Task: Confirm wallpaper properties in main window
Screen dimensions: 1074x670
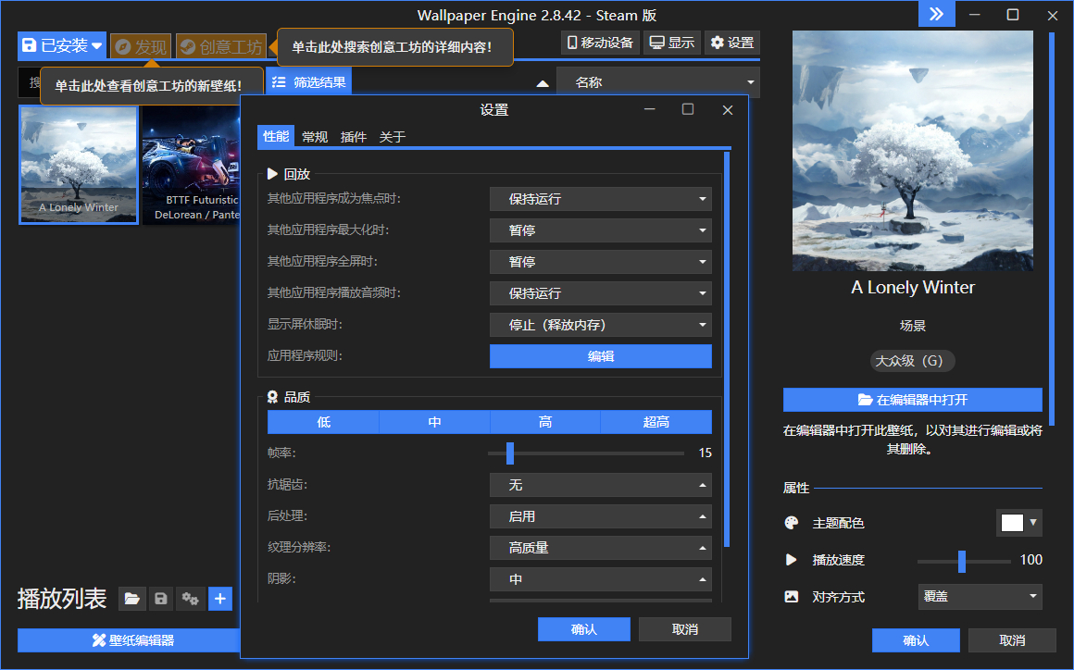Action: tap(916, 640)
